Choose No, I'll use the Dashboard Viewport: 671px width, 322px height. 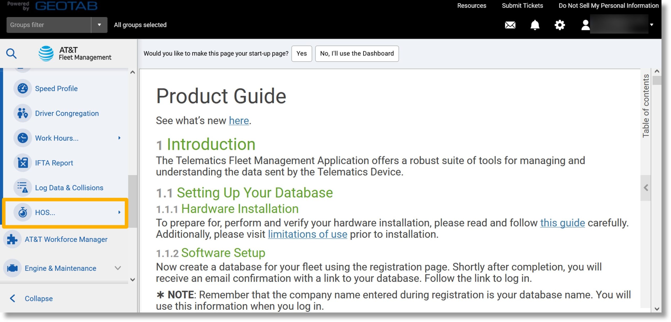357,53
